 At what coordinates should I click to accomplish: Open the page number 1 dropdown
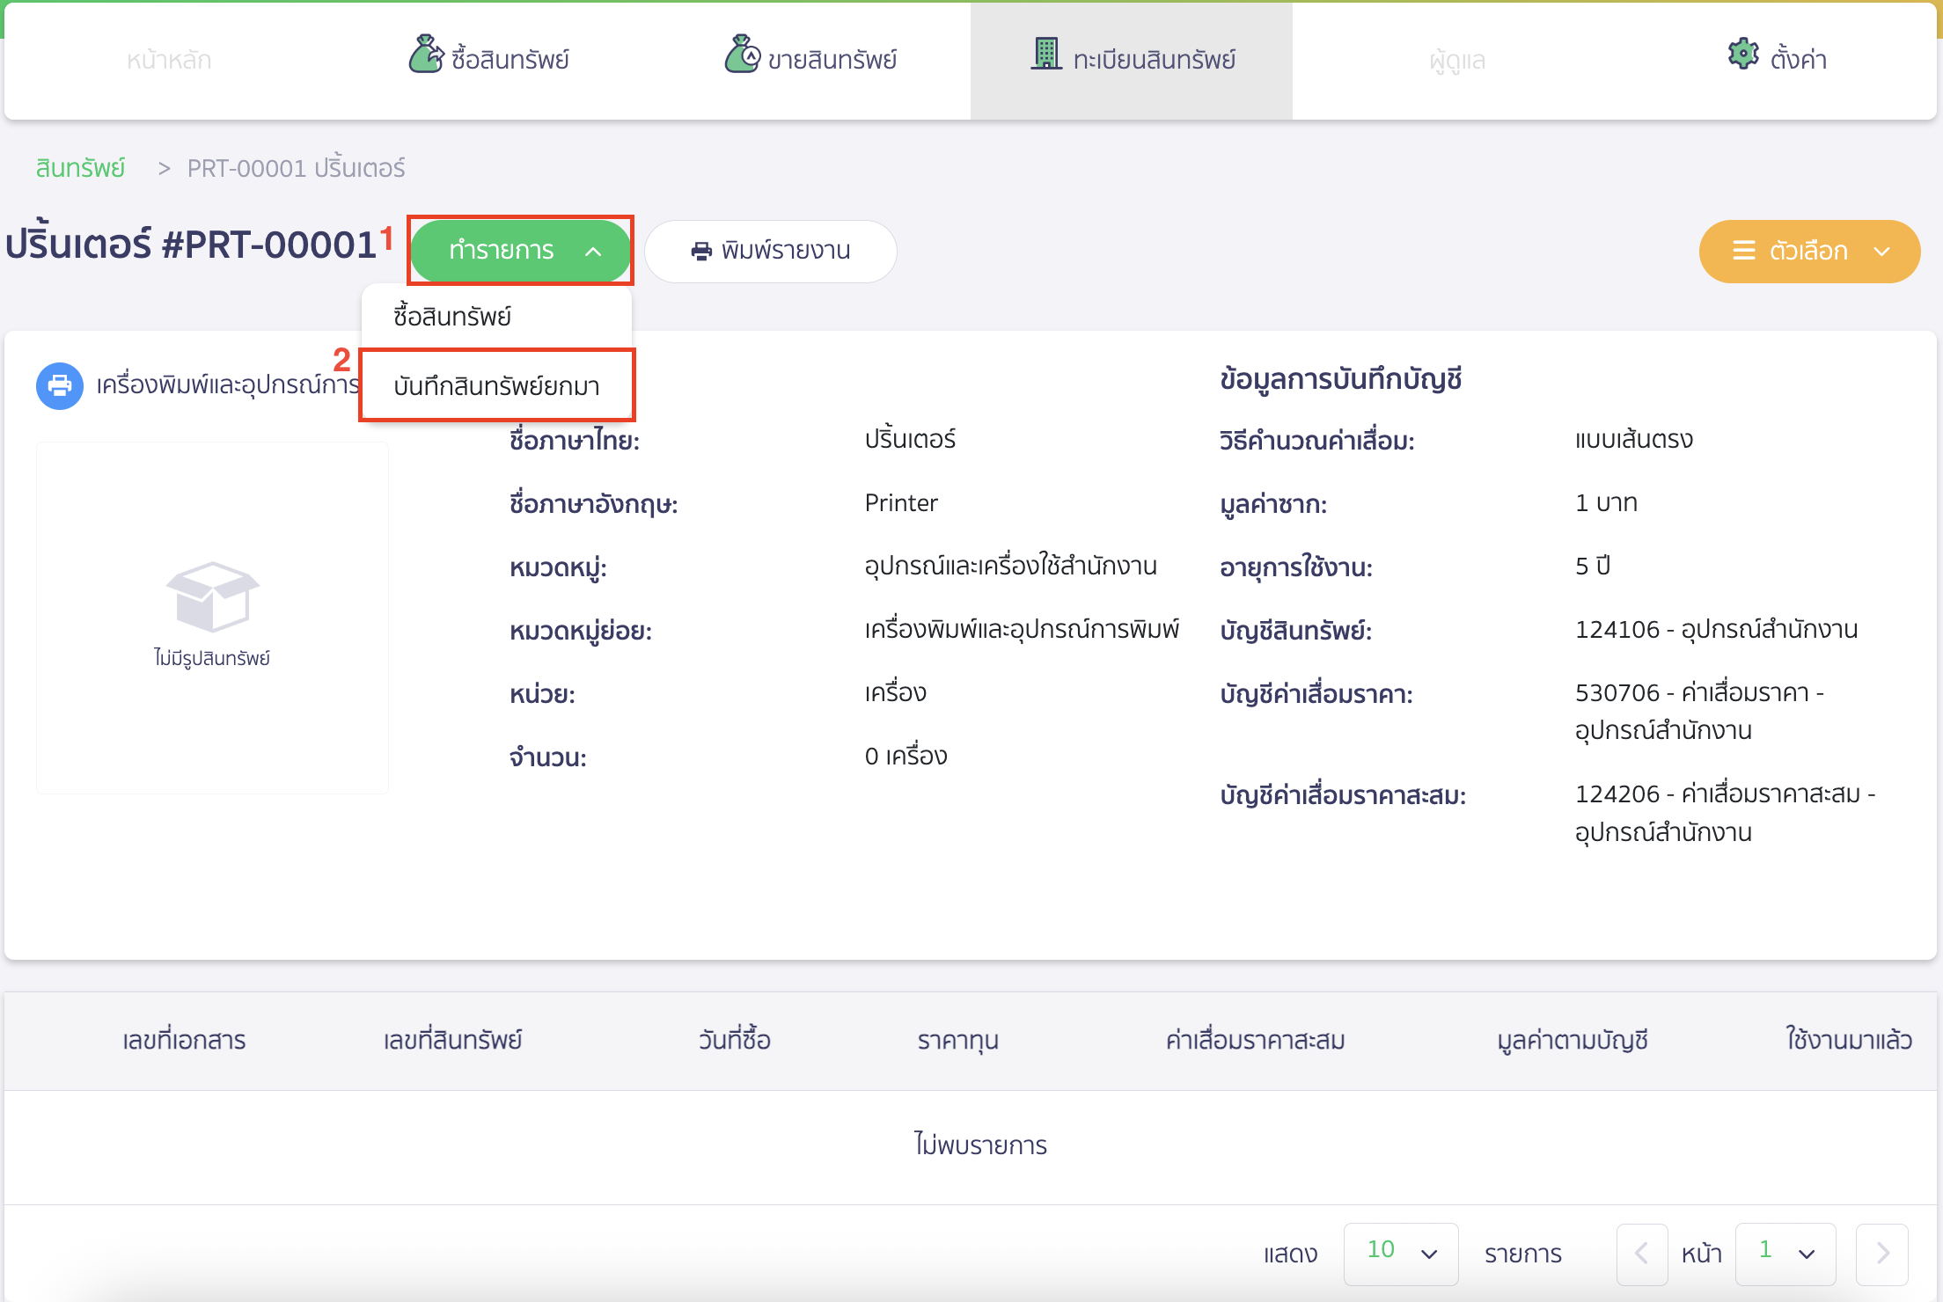pos(1785,1254)
